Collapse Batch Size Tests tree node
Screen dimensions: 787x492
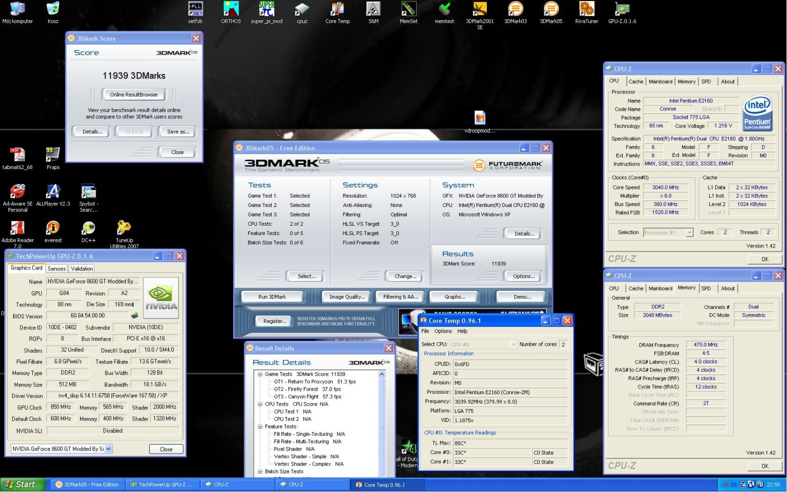260,472
